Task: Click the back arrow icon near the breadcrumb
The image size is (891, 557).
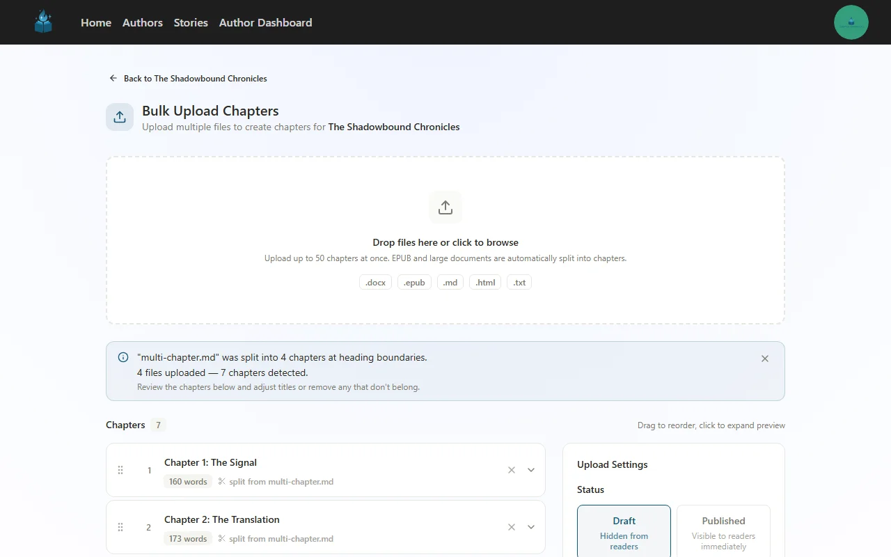Action: [113, 78]
